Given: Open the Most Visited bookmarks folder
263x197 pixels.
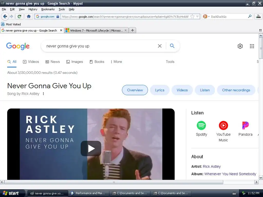Looking at the screenshot, I should point(11,24).
